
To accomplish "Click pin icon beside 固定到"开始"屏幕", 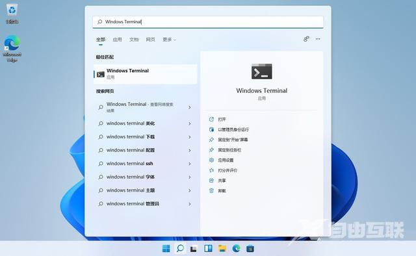I will coord(211,140).
